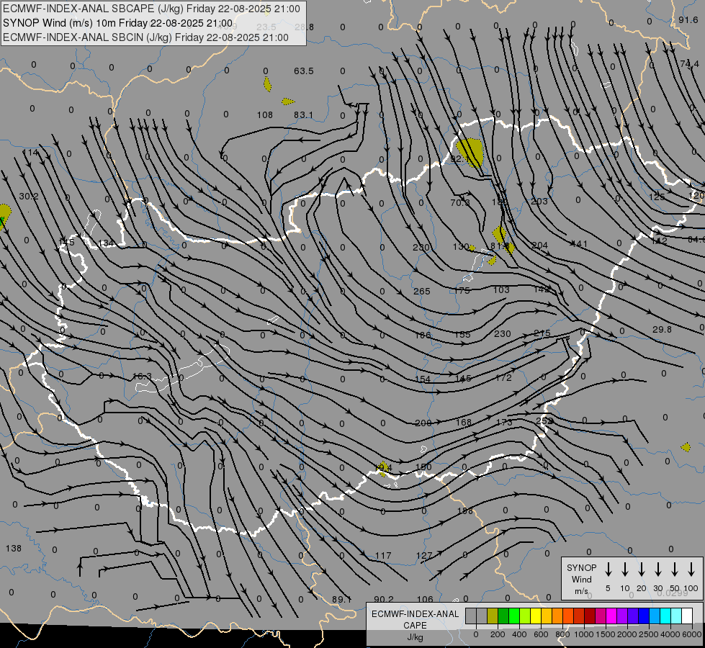This screenshot has height=648, width=705.
Task: Click the CAPE value 252 on map
Action: [x=544, y=421]
